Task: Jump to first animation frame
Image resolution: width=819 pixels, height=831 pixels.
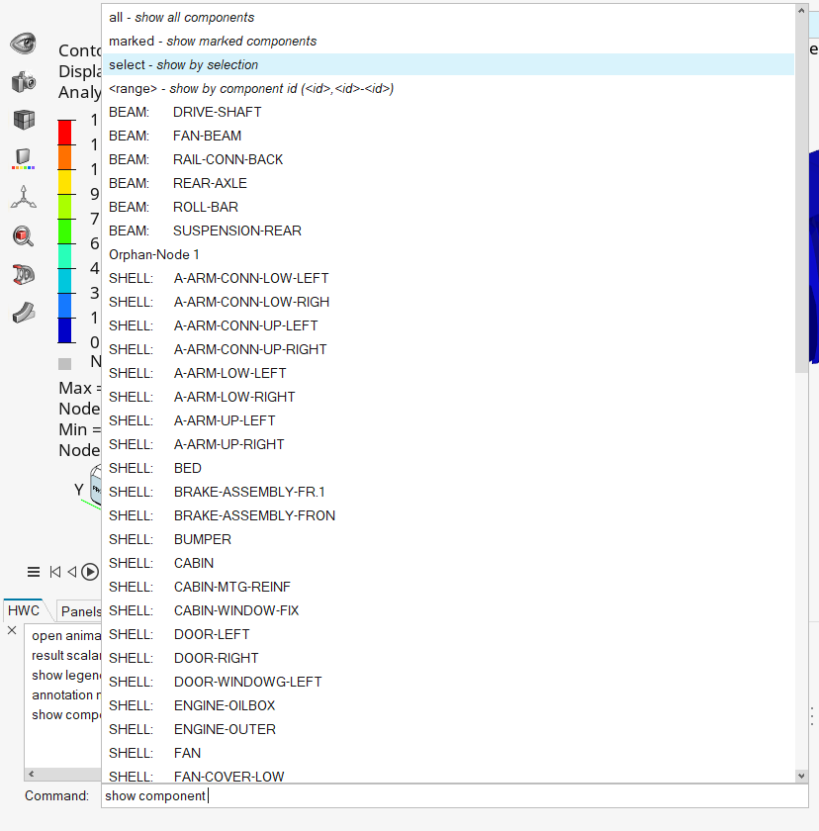Action: tap(55, 572)
